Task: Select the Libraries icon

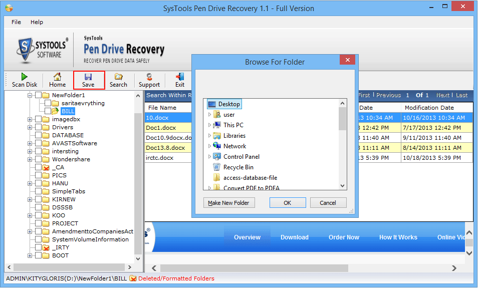Action: point(217,136)
